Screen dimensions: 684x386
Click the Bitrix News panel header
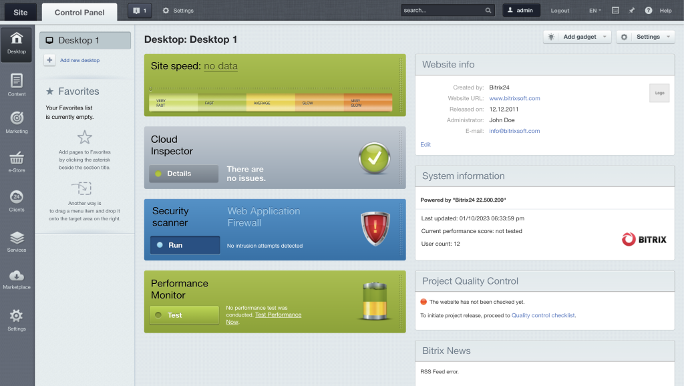pyautogui.click(x=545, y=351)
